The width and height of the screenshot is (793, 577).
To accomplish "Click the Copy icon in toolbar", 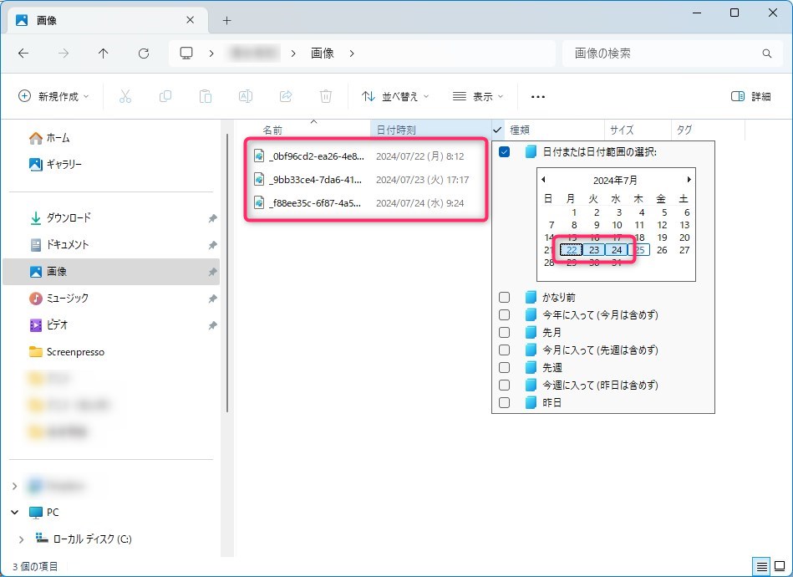I will pos(165,96).
